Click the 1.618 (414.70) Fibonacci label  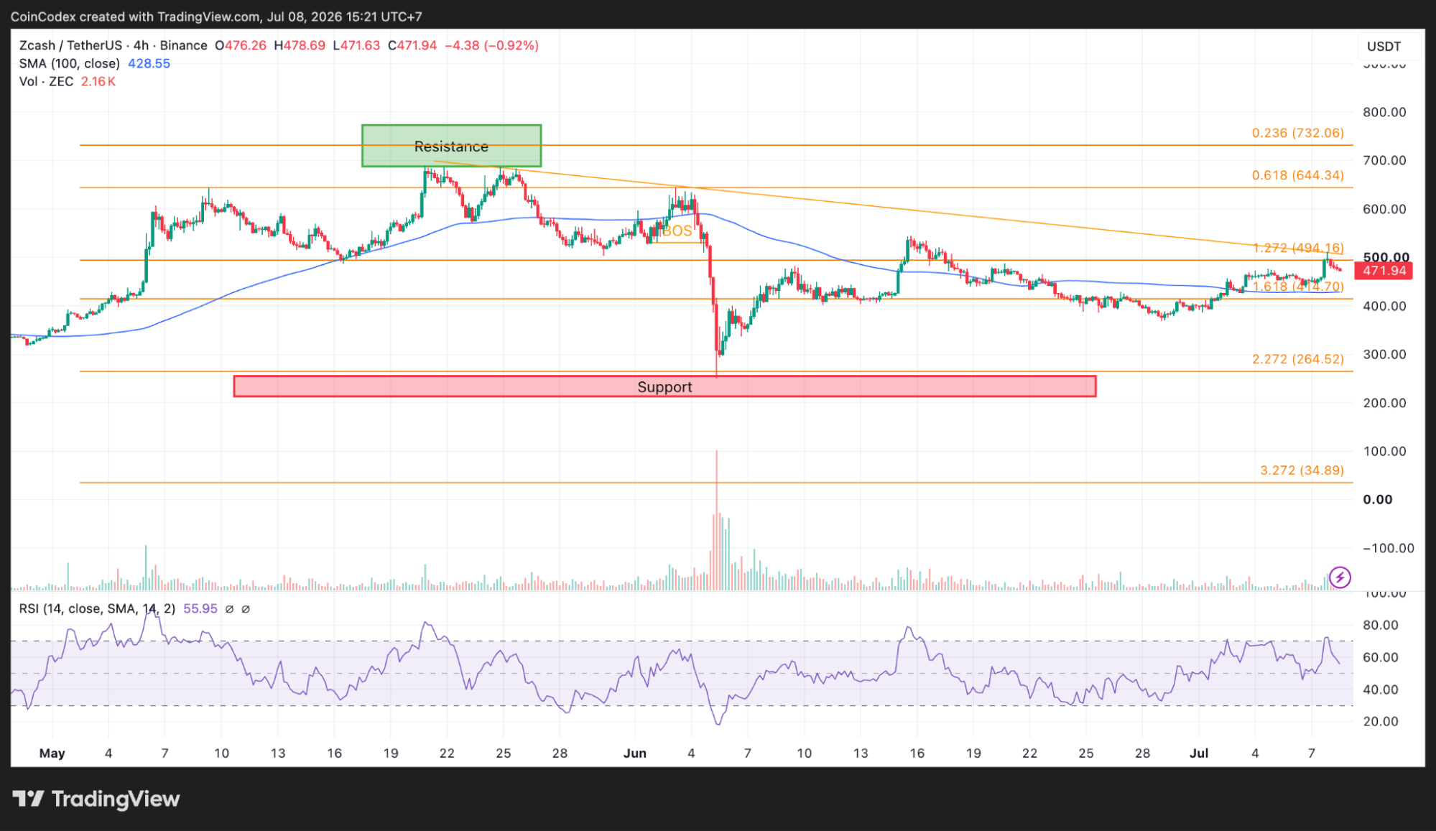[x=1298, y=287]
